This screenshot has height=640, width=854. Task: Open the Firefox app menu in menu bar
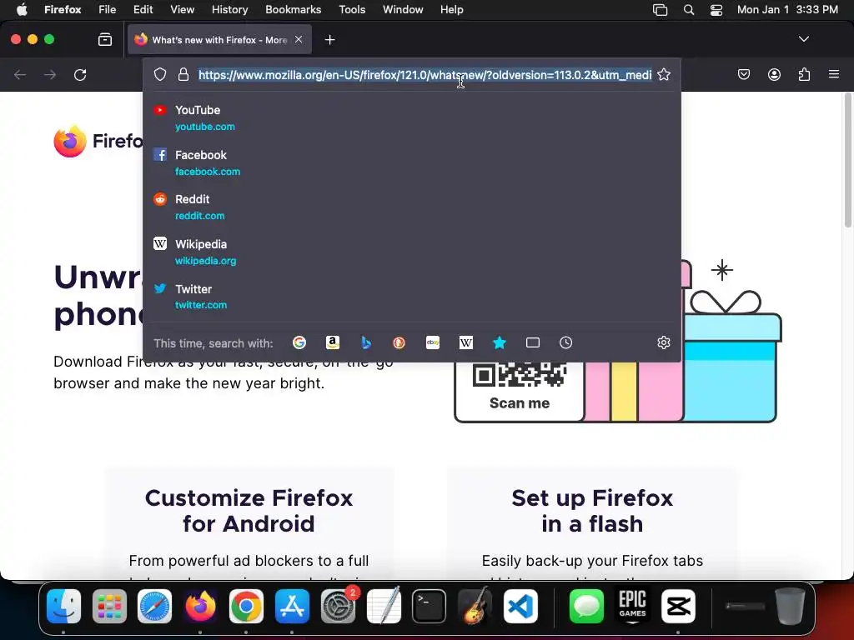(x=63, y=10)
